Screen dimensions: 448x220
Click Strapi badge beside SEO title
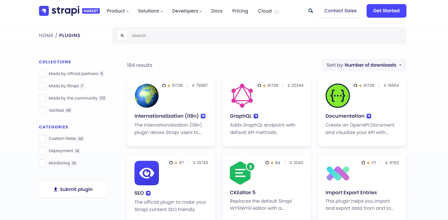click(x=148, y=193)
